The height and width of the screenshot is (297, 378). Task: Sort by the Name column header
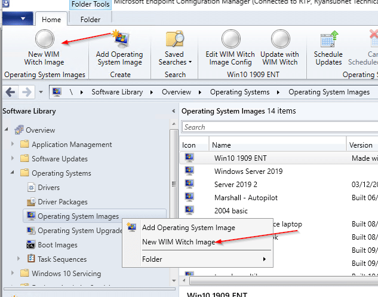pos(278,145)
